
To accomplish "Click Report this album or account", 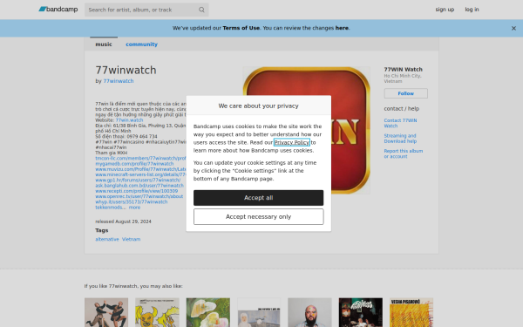I will (403, 153).
